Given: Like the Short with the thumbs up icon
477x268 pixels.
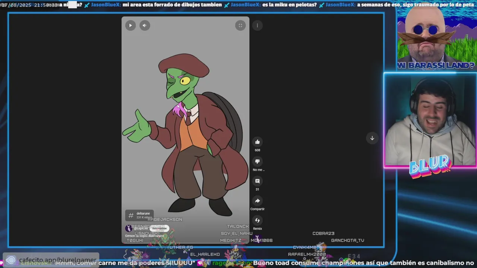Looking at the screenshot, I should tap(258, 142).
